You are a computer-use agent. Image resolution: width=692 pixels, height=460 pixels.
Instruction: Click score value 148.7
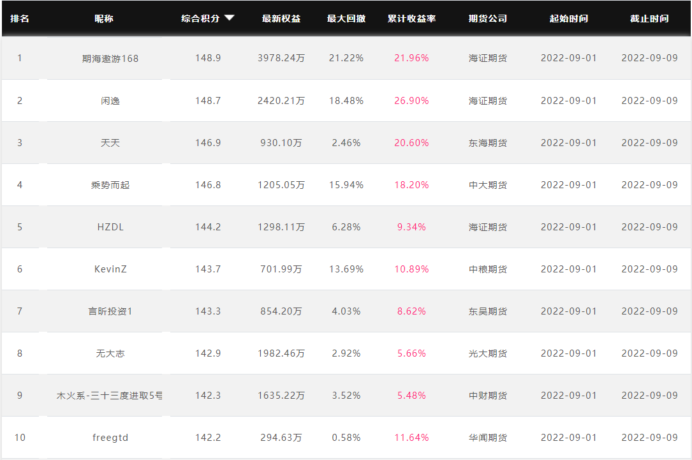[208, 101]
